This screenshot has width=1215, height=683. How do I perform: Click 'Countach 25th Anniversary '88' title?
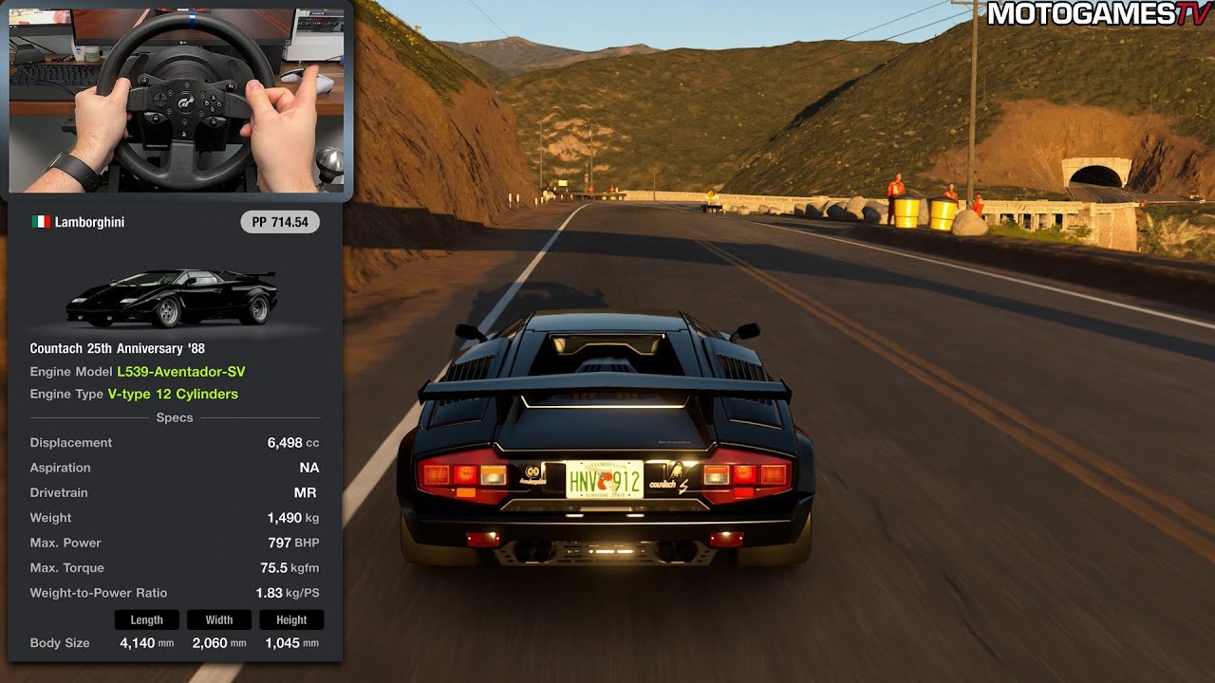tap(118, 349)
